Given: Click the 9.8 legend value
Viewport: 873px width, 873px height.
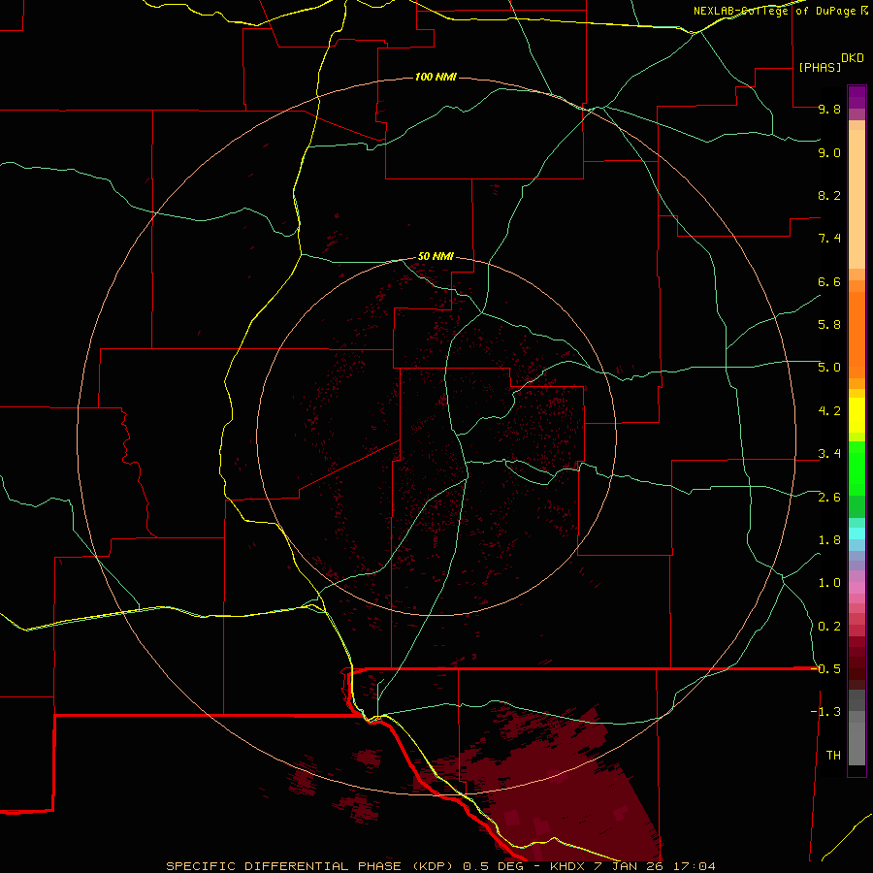Looking at the screenshot, I should pos(829,109).
